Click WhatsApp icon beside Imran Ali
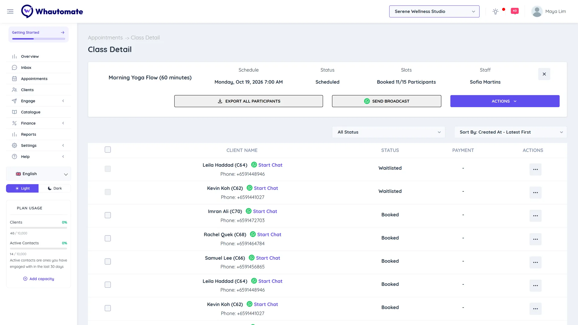This screenshot has width=578, height=325. pos(249,211)
